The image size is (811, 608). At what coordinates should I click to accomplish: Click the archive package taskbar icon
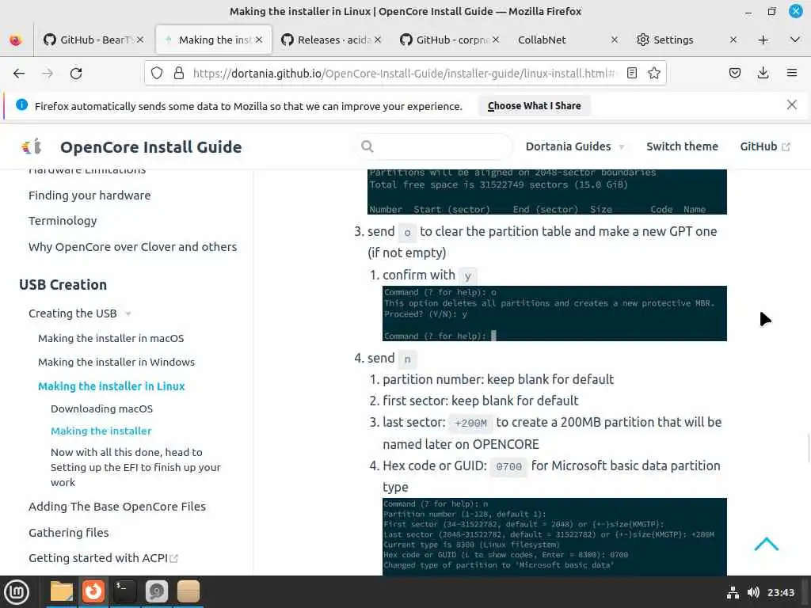click(x=188, y=591)
